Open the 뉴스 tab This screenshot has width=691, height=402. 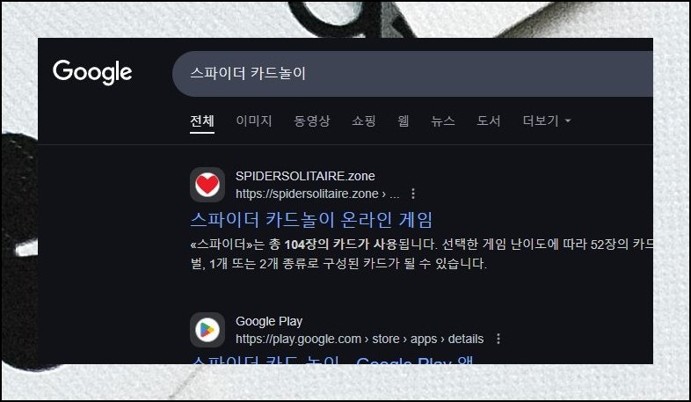click(x=443, y=121)
